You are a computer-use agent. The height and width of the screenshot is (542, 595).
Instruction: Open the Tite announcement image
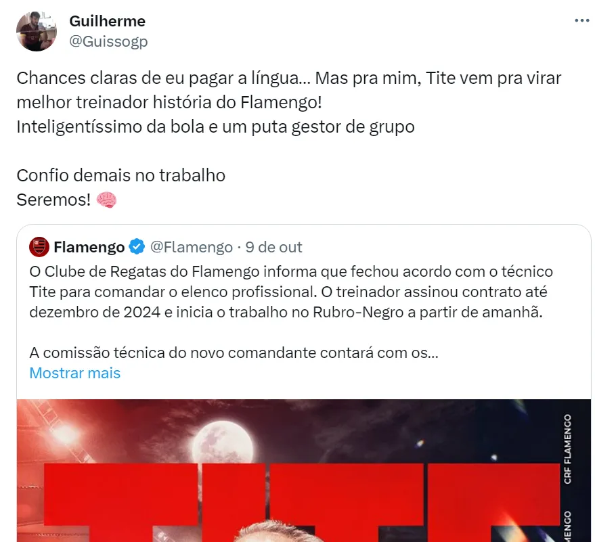click(x=303, y=471)
